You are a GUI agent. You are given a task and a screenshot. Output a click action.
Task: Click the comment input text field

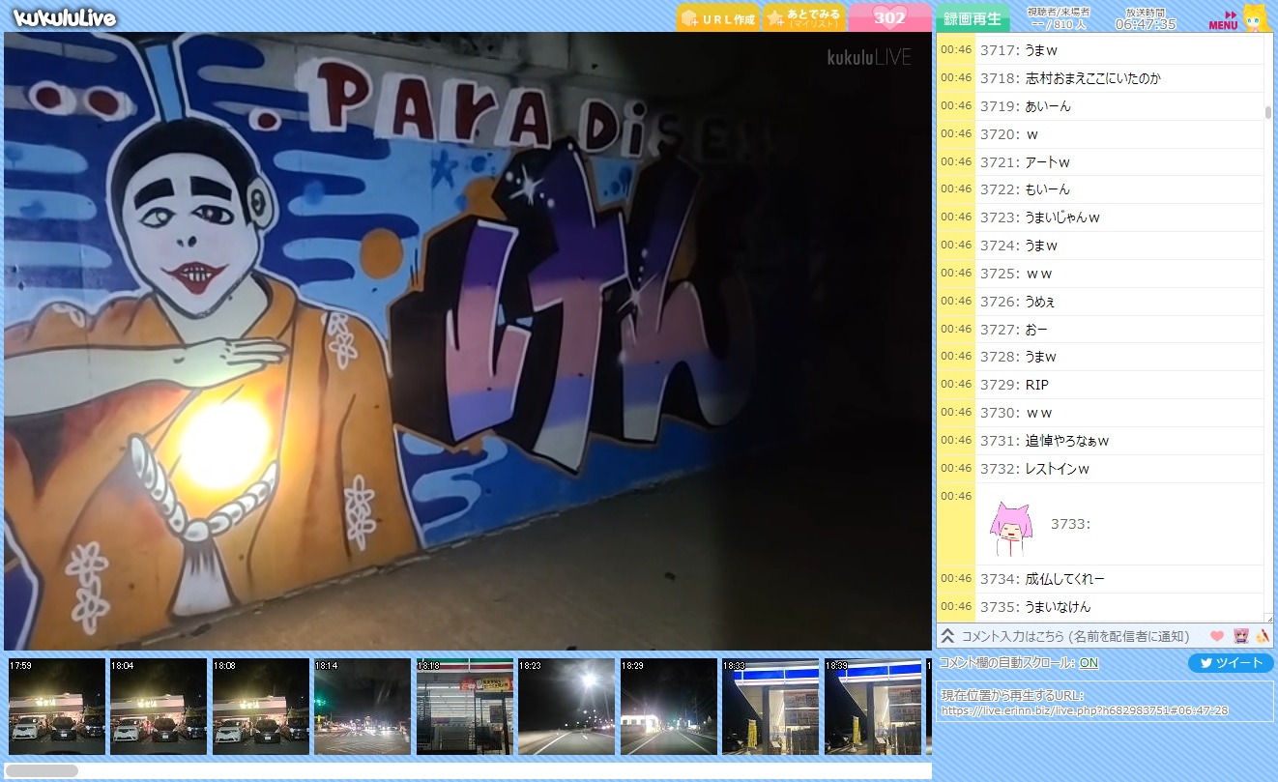1075,636
